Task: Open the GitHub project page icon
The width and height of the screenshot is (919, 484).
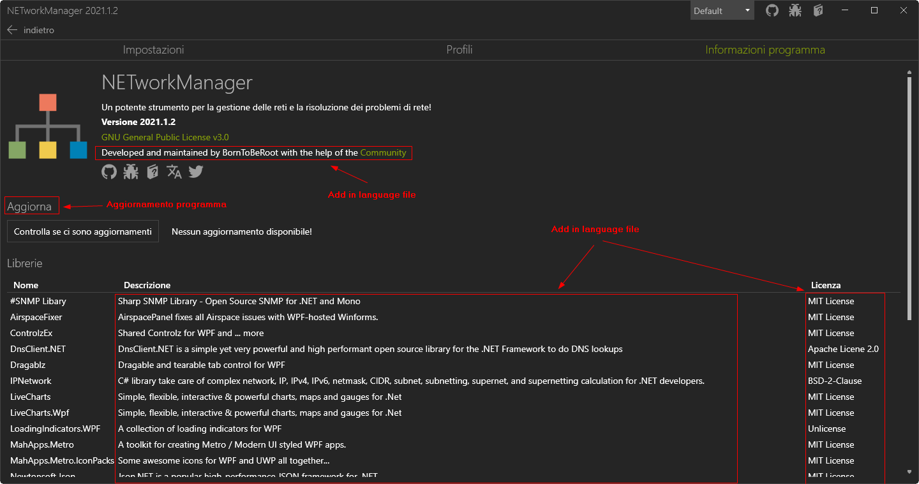Action: coord(108,172)
